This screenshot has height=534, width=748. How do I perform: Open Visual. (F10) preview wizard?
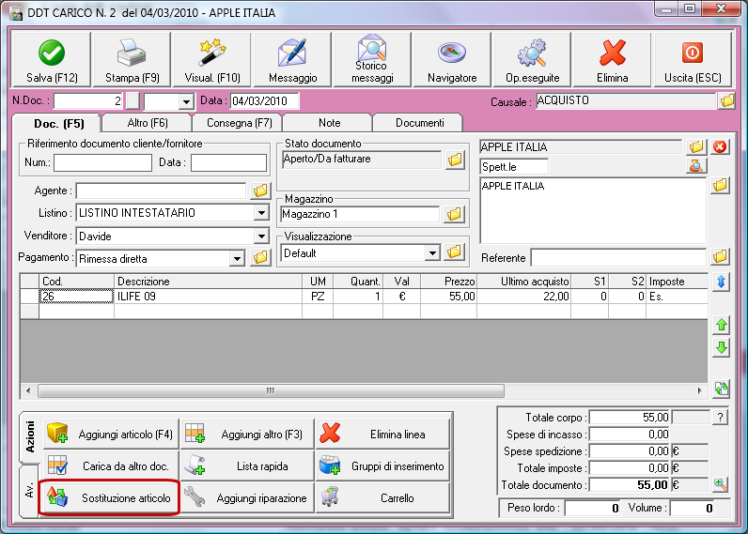click(x=212, y=59)
